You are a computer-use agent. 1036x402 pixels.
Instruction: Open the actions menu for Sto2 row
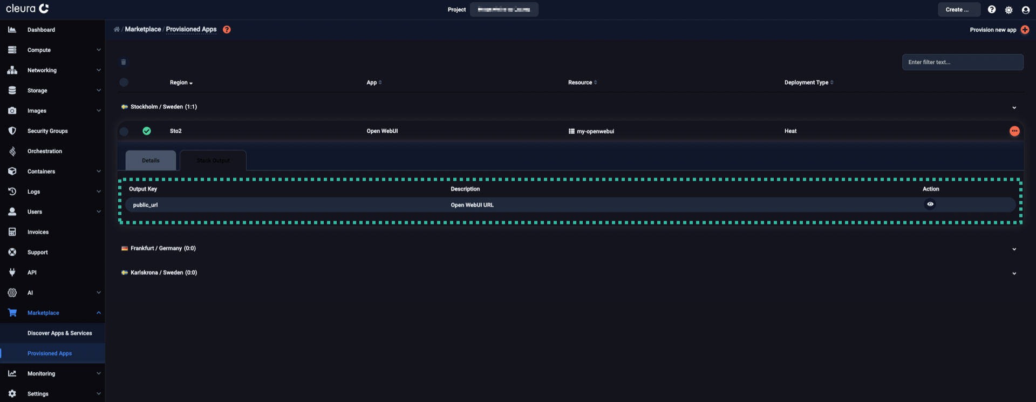(x=1014, y=131)
